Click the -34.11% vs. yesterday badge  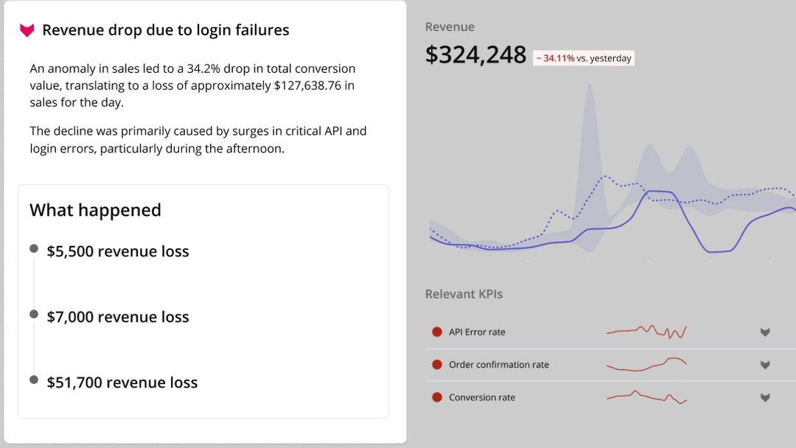(584, 58)
